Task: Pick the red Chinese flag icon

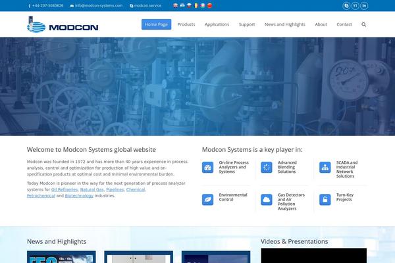Action: (209, 5)
